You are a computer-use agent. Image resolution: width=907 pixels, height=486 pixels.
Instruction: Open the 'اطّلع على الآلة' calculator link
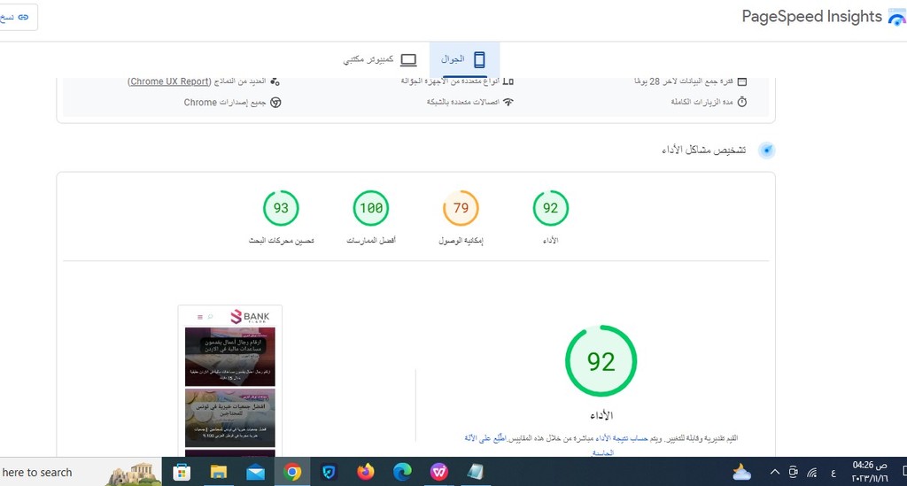(x=485, y=438)
